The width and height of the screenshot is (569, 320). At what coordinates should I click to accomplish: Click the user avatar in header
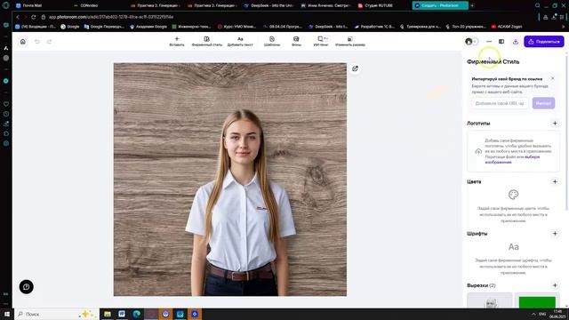tap(469, 42)
